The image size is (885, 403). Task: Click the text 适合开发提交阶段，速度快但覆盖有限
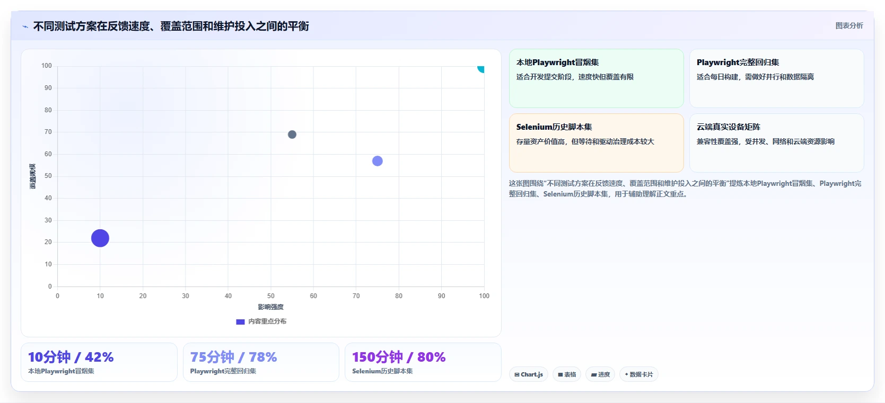tap(575, 77)
